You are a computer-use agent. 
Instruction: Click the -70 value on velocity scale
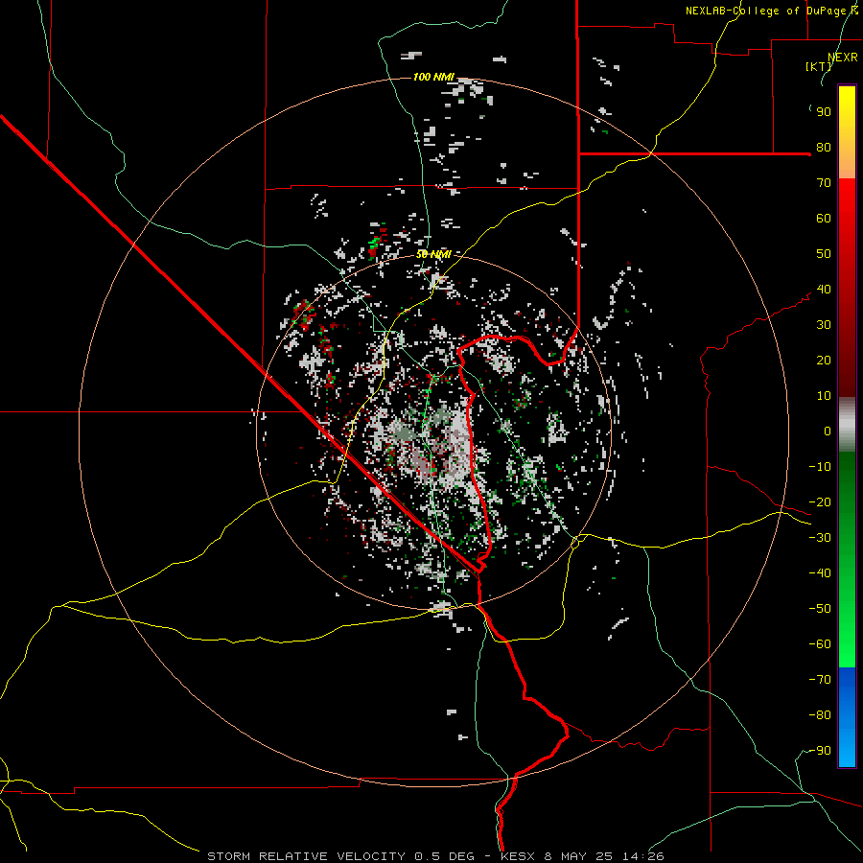point(820,680)
